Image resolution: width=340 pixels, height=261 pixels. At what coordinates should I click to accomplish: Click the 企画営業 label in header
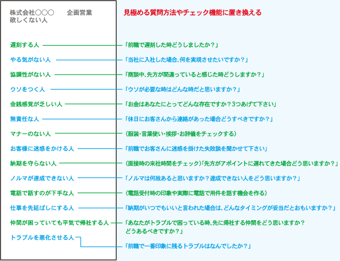tap(80, 12)
